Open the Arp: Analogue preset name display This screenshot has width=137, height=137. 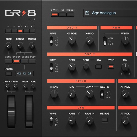coord(110,13)
